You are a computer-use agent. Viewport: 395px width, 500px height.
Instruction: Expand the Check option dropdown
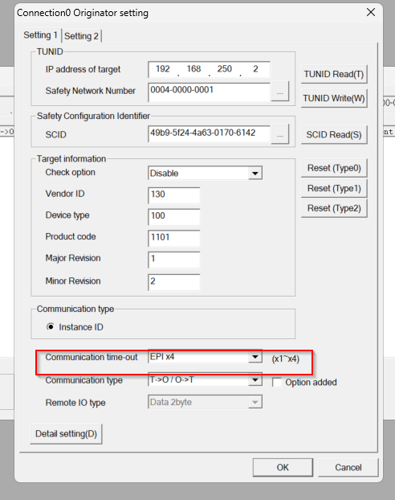[255, 173]
